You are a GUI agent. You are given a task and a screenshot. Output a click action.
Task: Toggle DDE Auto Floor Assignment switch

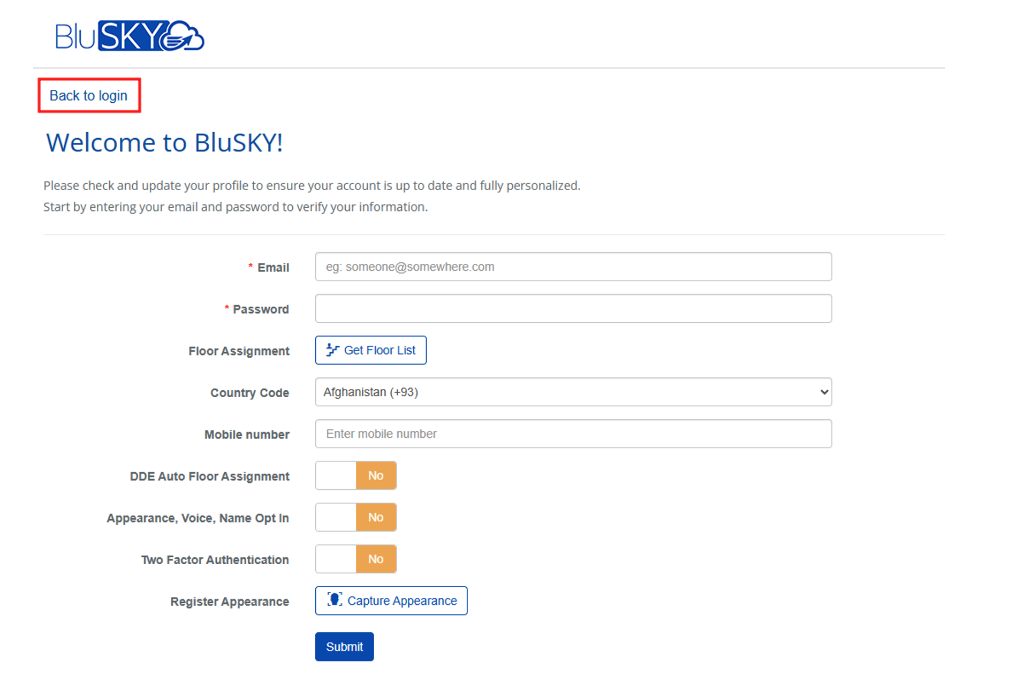click(x=356, y=476)
